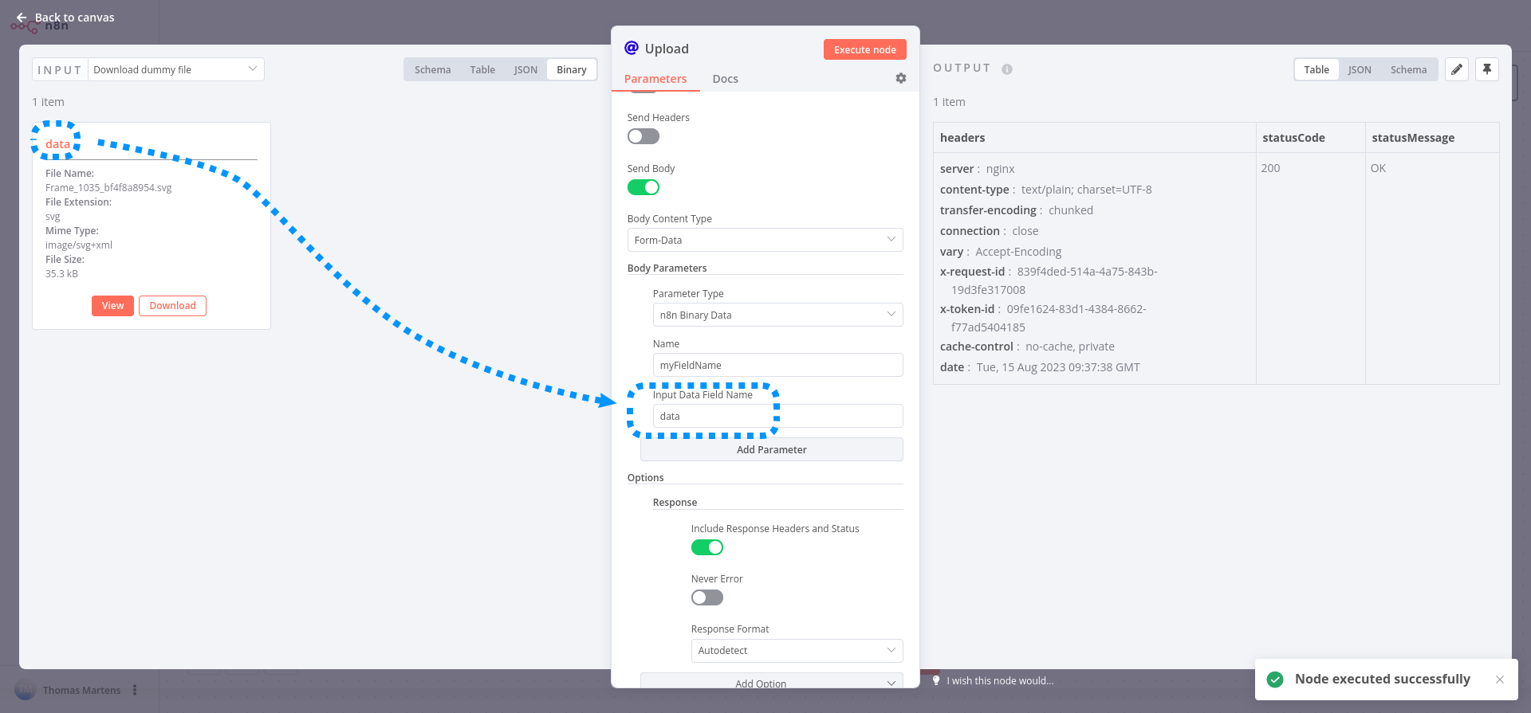Click the lightbulb feedback icon

pos(936,680)
